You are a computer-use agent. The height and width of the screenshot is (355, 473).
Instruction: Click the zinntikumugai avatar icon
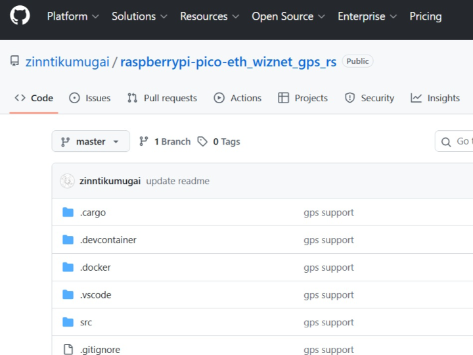(67, 181)
